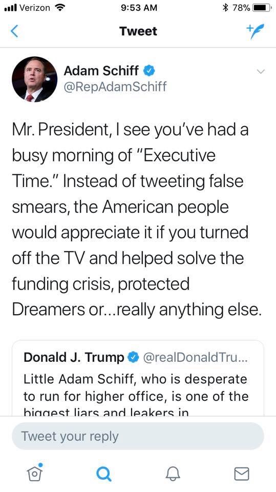Compose new tweet with feather icon
The width and height of the screenshot is (276, 492).
click(x=255, y=31)
